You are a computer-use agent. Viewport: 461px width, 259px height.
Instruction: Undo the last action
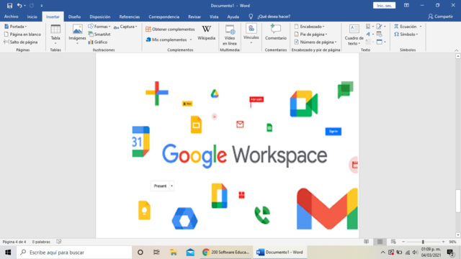pos(19,6)
